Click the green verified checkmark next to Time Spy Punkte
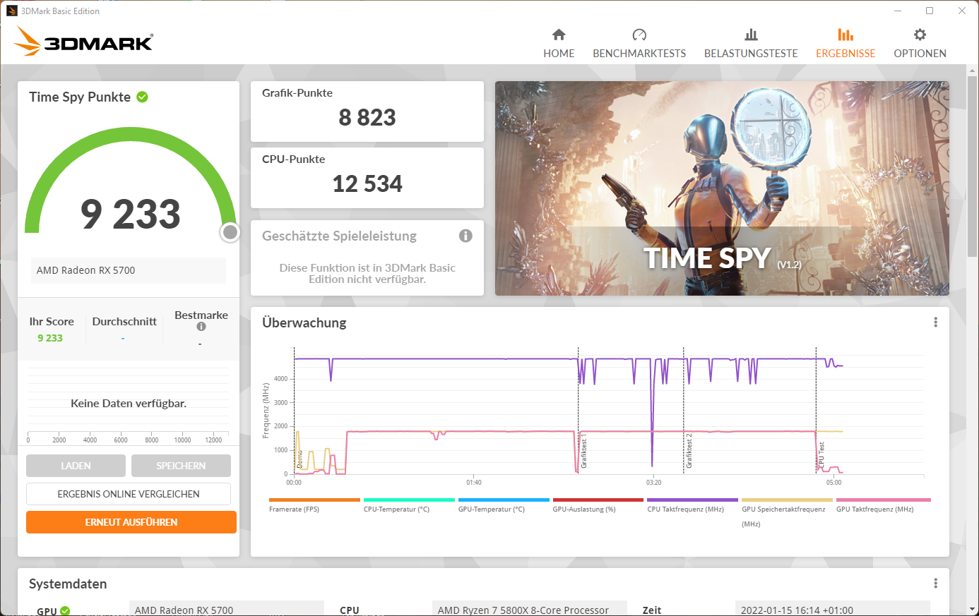This screenshot has width=979, height=616. (x=142, y=97)
